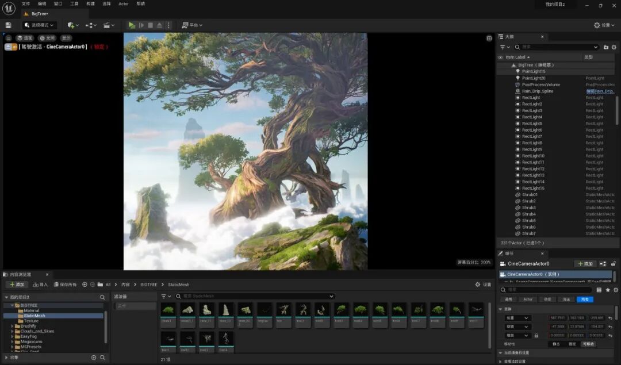The image size is (621, 365).
Task: Open the Actor menu in the menu bar
Action: pyautogui.click(x=124, y=3)
